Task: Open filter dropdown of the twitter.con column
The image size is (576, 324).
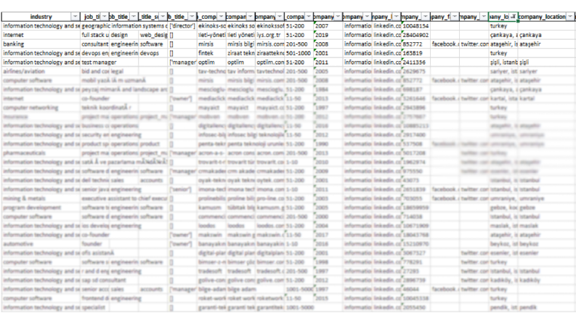Action: 484,17
